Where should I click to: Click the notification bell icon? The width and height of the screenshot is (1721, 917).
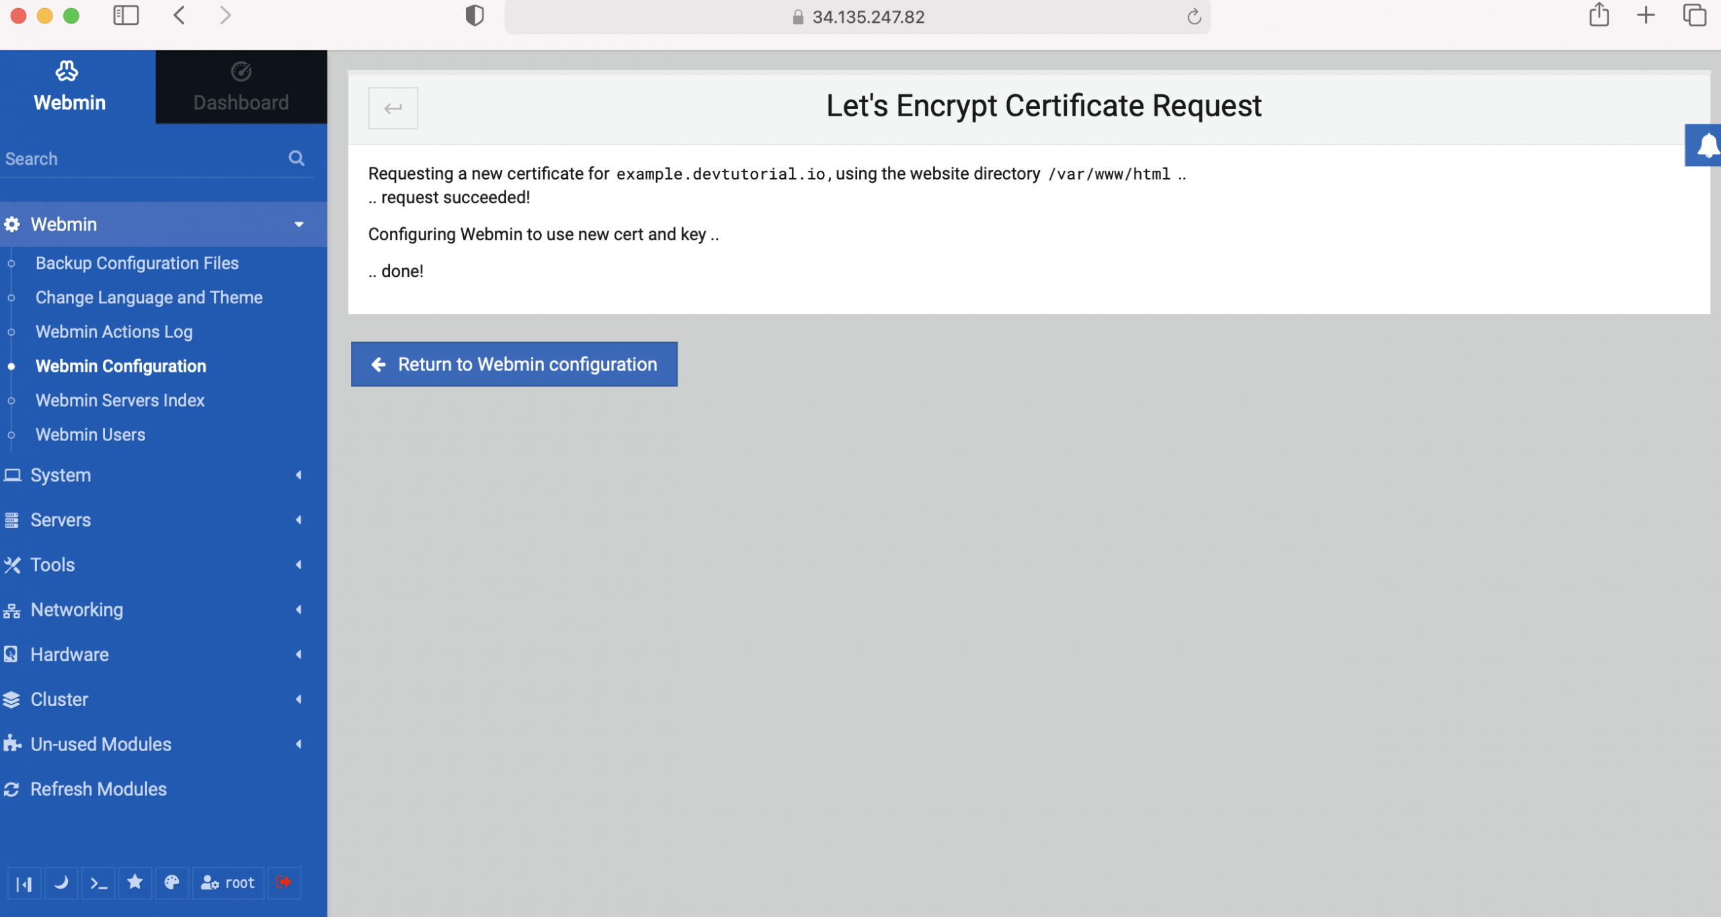click(1704, 145)
